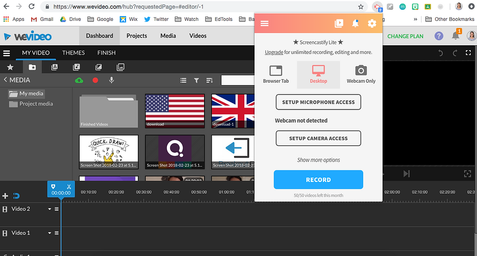Select Desktop recording mode
Viewport: 477px width, 256px height.
(x=318, y=74)
